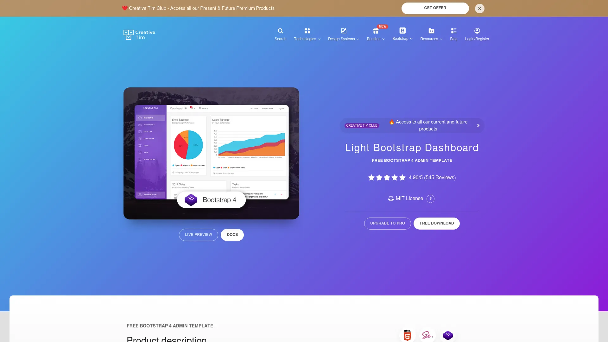Screen dimensions: 608x342
Task: Select the GET OFFER button
Action: pyautogui.click(x=435, y=8)
